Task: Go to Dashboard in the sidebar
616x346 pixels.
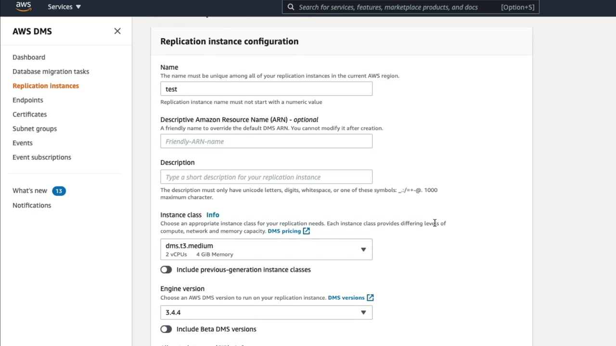Action: click(29, 57)
